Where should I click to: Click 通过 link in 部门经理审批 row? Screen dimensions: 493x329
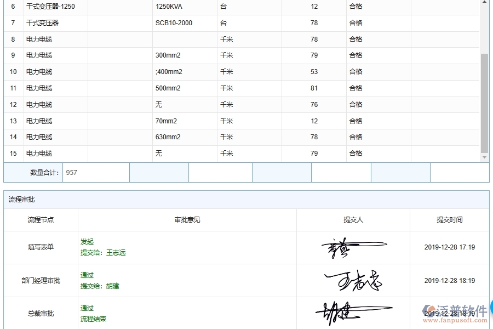tap(86, 275)
